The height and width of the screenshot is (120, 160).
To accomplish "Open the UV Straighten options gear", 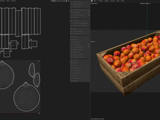I will click(x=89, y=44).
